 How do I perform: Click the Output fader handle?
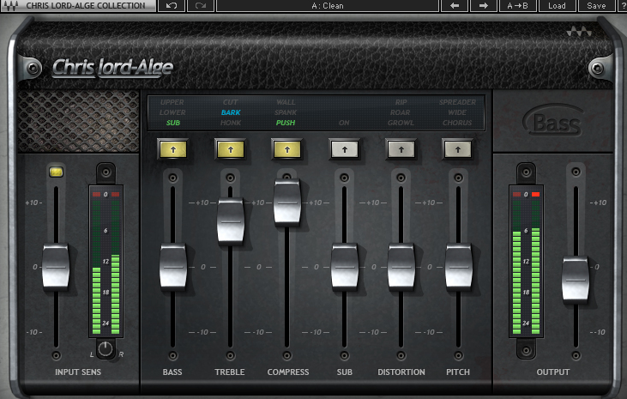(576, 280)
